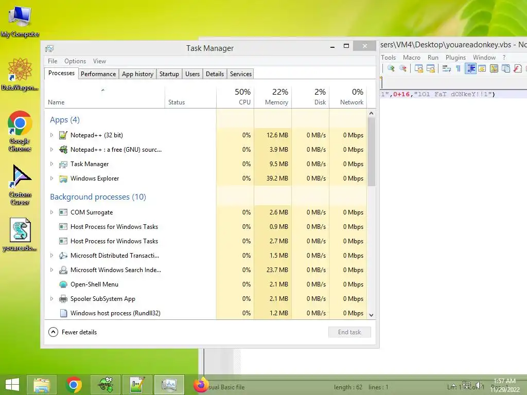This screenshot has height=395, width=527.
Task: Toggle Notepad++ indent guide icon
Action: coord(470,68)
